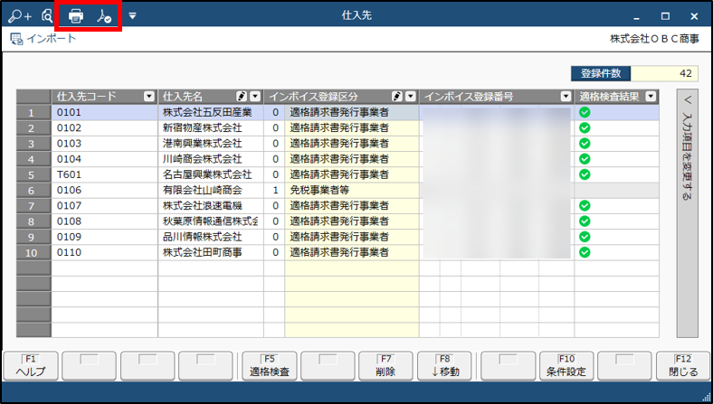This screenshot has height=404, width=713.
Task: Click the インボイス登録番号 column header
Action: point(496,97)
